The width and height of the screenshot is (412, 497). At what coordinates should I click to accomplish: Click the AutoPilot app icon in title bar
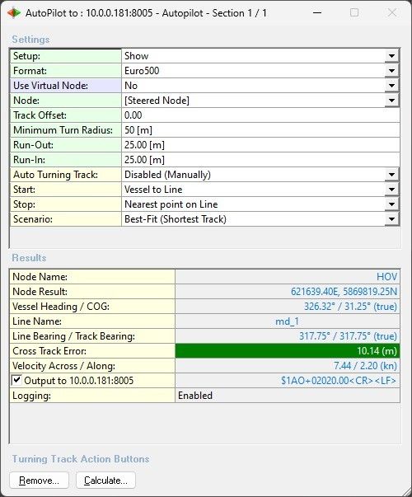click(x=14, y=13)
